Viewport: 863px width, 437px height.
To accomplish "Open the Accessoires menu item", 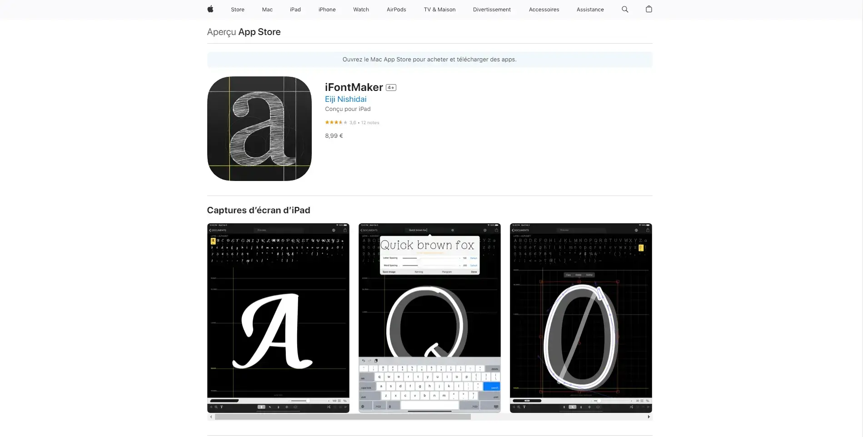I will tap(544, 10).
